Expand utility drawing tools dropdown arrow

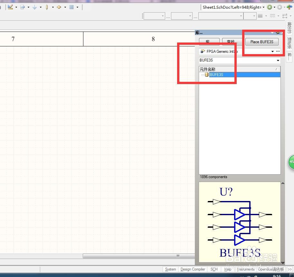[16, 7]
